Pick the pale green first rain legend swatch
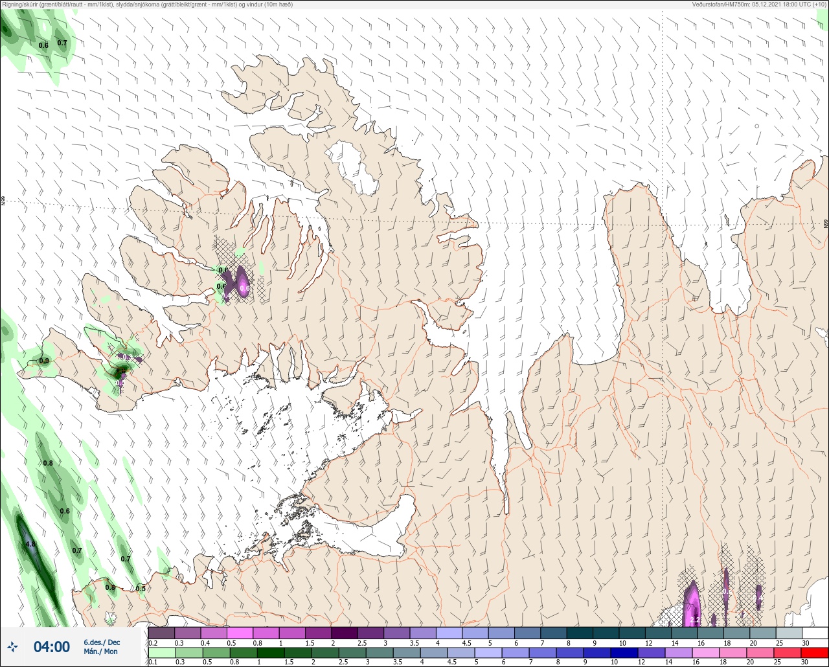 (x=161, y=653)
